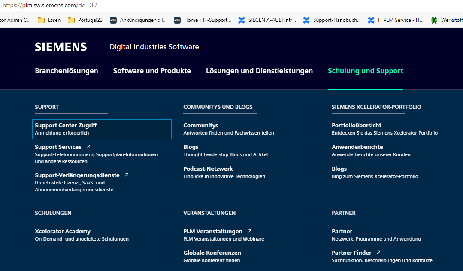Click external link arrow next to Support Services
Screen dimensions: 463x271
click(88, 146)
